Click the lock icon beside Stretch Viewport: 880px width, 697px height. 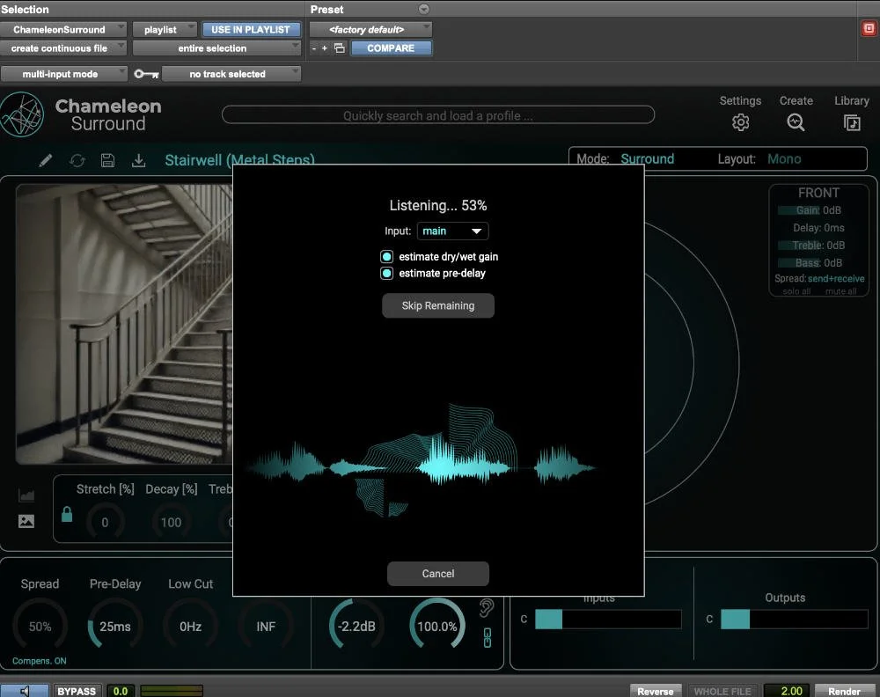pos(67,513)
